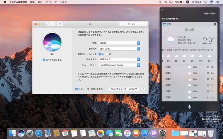Open yellow Notes icon in Dock
The width and height of the screenshot is (223, 139).
pyautogui.click(x=74, y=133)
